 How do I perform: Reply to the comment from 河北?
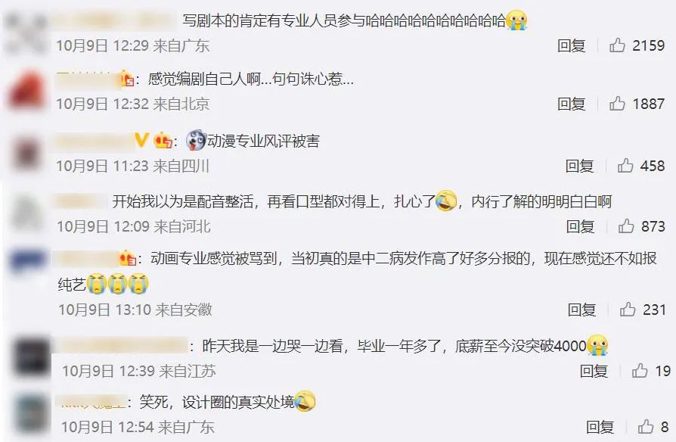(580, 226)
